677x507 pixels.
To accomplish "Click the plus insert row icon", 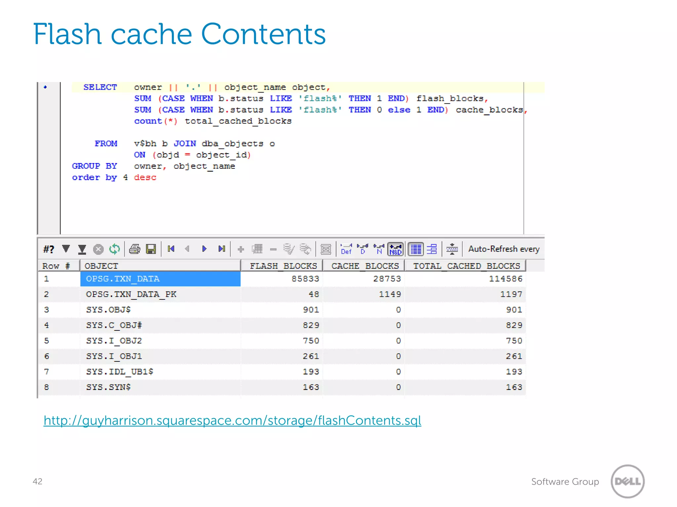I will pos(241,249).
